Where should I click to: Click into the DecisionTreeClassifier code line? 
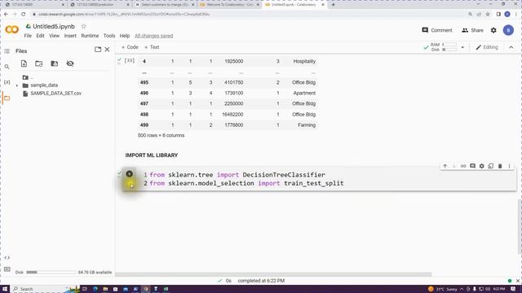(237, 175)
